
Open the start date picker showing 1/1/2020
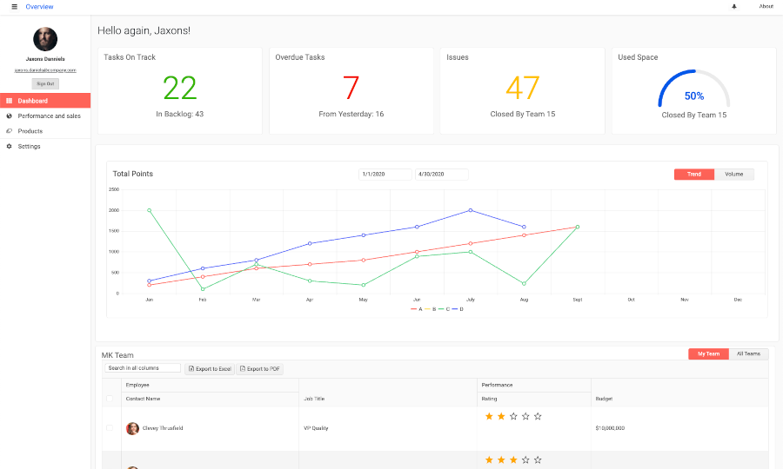click(x=385, y=175)
